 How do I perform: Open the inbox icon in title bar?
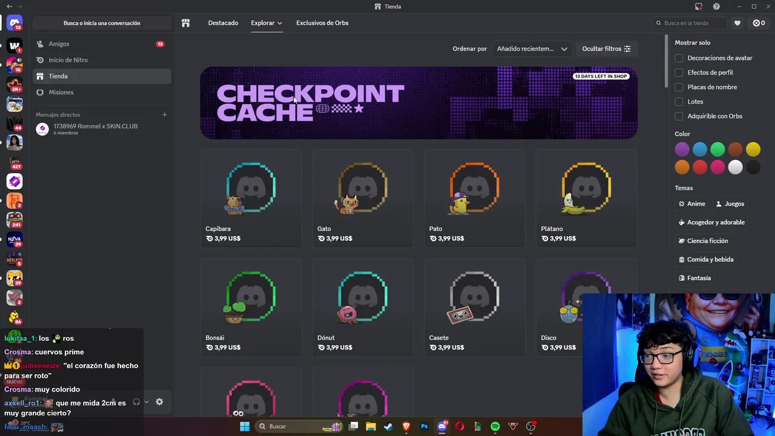(x=699, y=7)
